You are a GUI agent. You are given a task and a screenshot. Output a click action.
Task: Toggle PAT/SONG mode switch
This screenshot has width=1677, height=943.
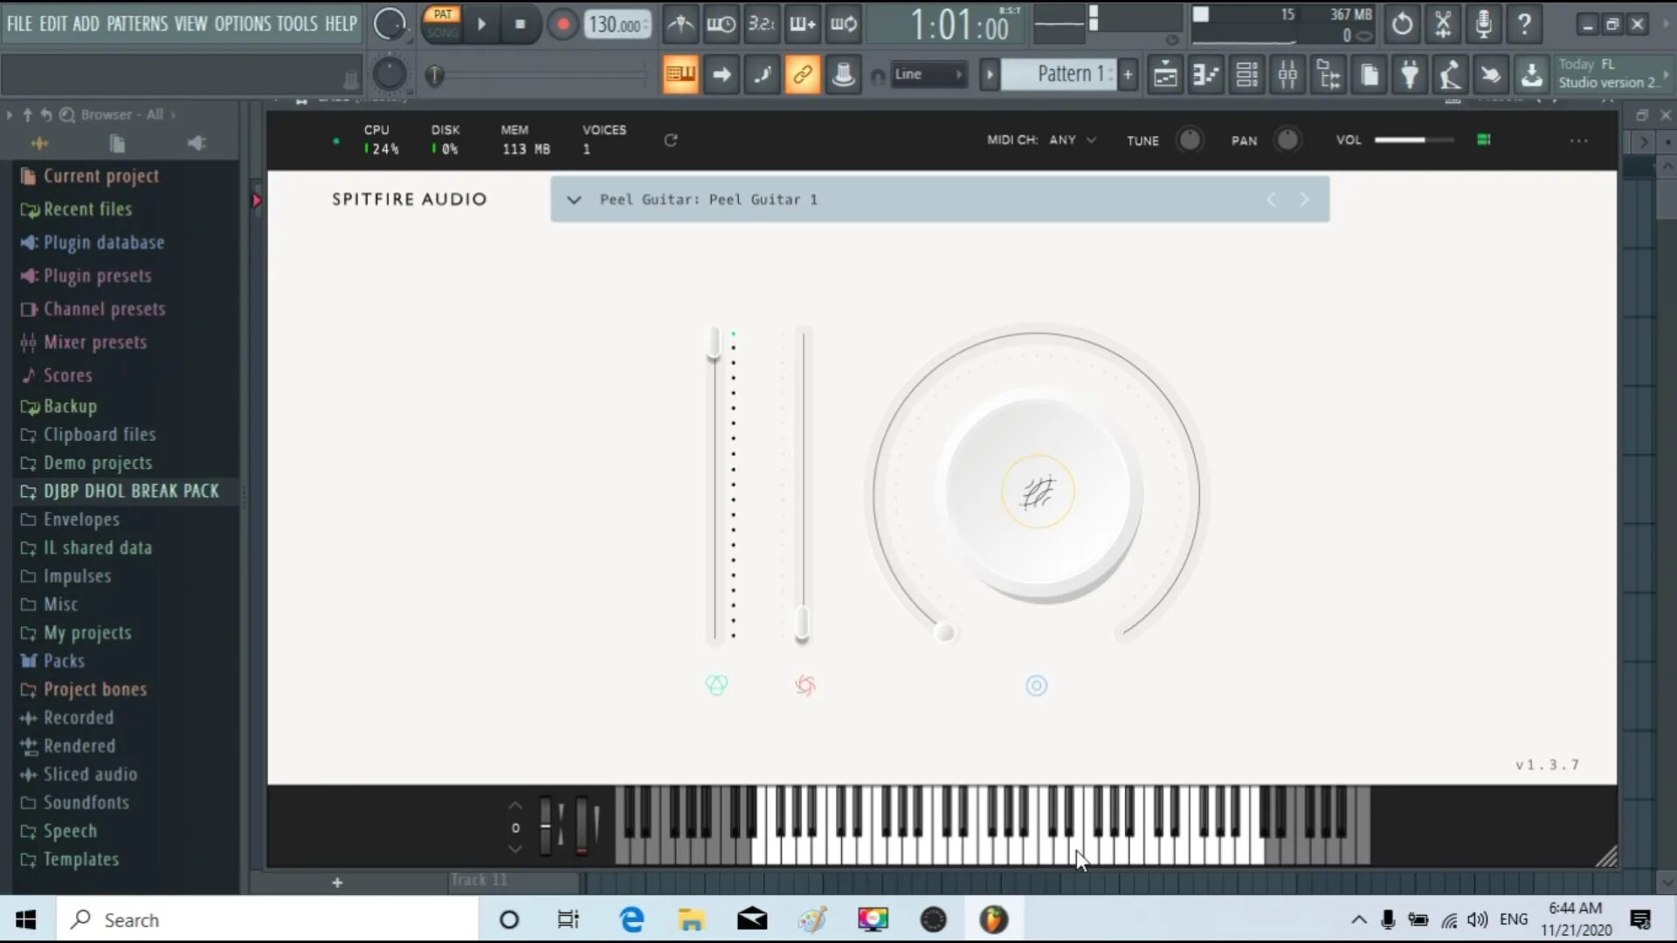[442, 24]
